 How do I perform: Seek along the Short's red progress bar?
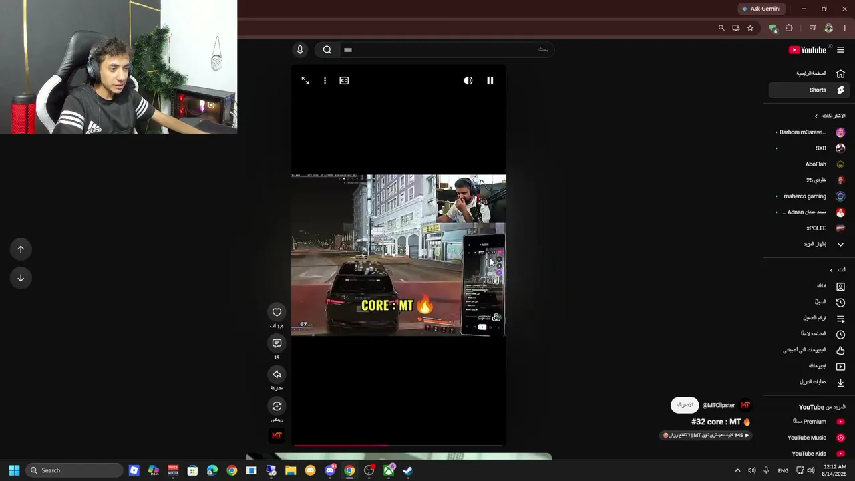(x=398, y=445)
